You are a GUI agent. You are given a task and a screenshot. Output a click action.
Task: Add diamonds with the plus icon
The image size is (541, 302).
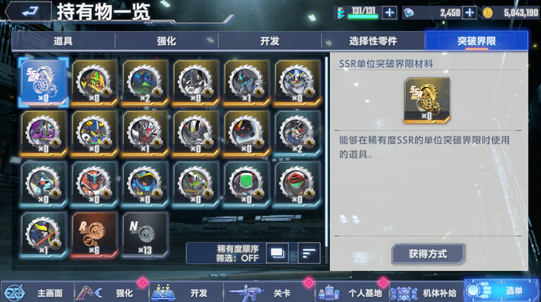pos(469,13)
